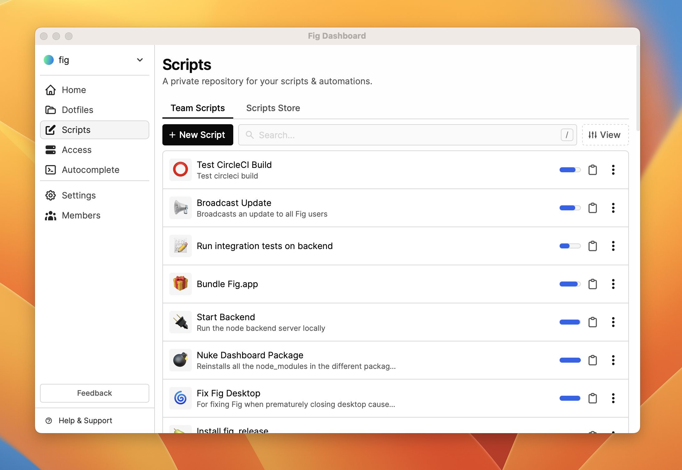The height and width of the screenshot is (470, 682).
Task: Click the Fix Fig Desktop cyclone icon
Action: pyautogui.click(x=180, y=398)
